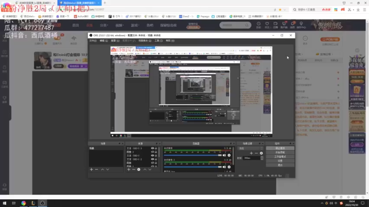The height and width of the screenshot is (207, 369).
Task: Open 消息 messages icon on Douyu header
Action: click(292, 25)
